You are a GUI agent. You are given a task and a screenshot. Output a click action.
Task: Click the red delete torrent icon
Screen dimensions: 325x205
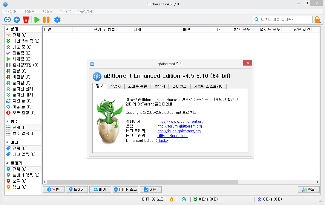pyautogui.click(x=26, y=20)
